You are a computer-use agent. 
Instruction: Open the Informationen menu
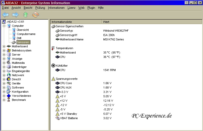click(56, 8)
